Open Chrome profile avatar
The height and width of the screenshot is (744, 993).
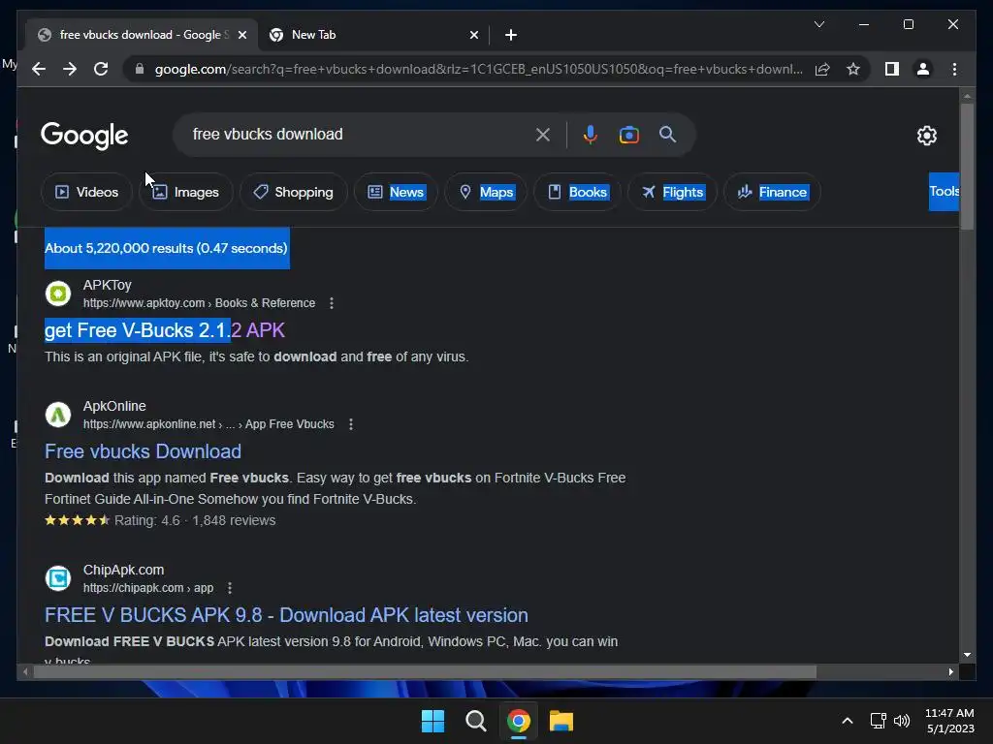(923, 69)
